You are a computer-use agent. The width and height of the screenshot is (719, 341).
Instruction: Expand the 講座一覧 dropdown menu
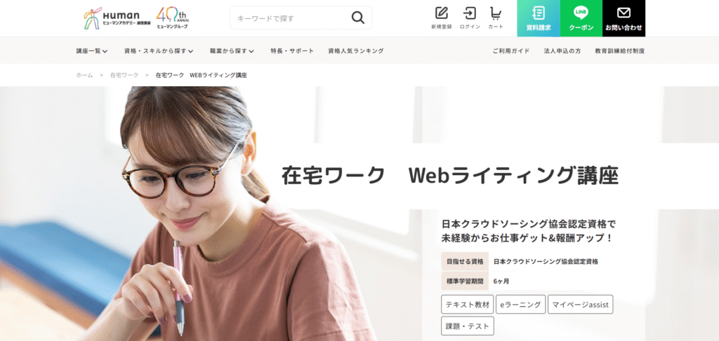[92, 50]
